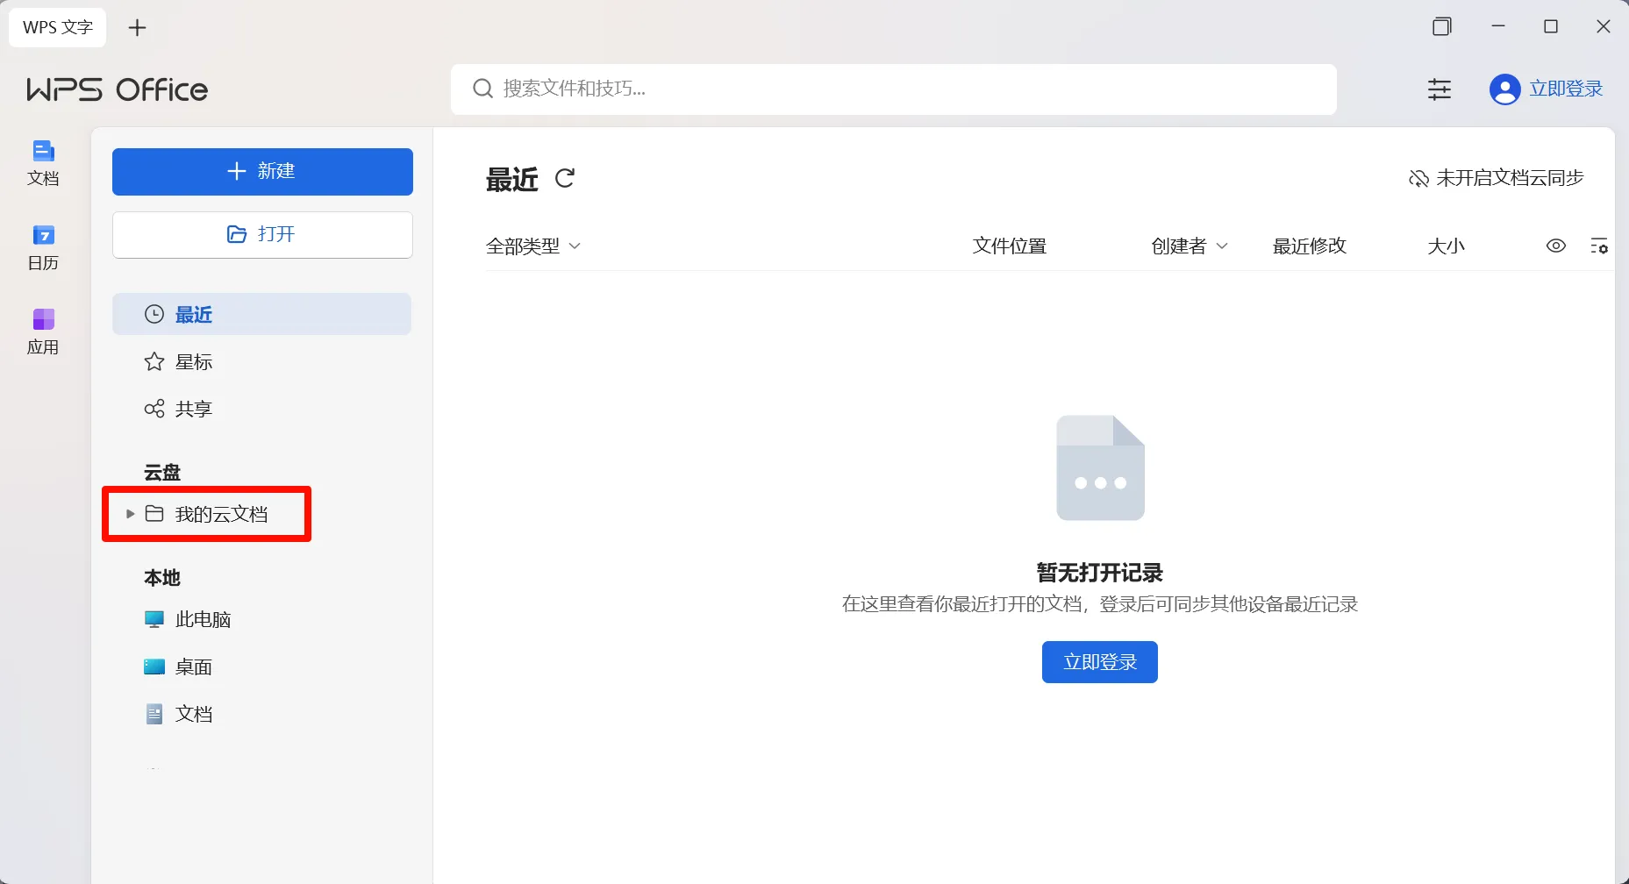Viewport: 1629px width, 884px height.
Task: Open a new tab with the plus button
Action: pyautogui.click(x=137, y=27)
